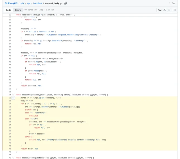Open sdk folder breadcrumb
This screenshot has height=159, width=180.
[x=22, y=3]
